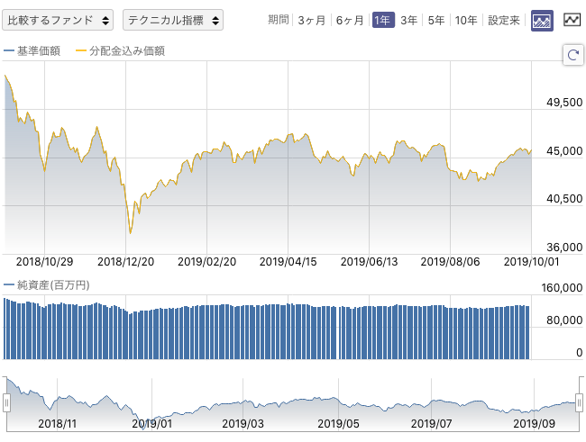Click the 2018/12/20 date label
586x442 pixels.
126,262
